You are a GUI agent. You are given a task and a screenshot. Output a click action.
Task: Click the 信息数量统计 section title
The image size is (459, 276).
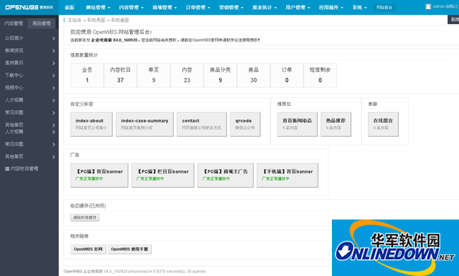pyautogui.click(x=84, y=55)
